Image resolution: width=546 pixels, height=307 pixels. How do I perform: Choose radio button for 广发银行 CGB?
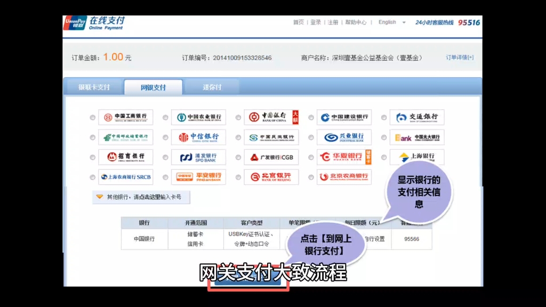click(238, 157)
